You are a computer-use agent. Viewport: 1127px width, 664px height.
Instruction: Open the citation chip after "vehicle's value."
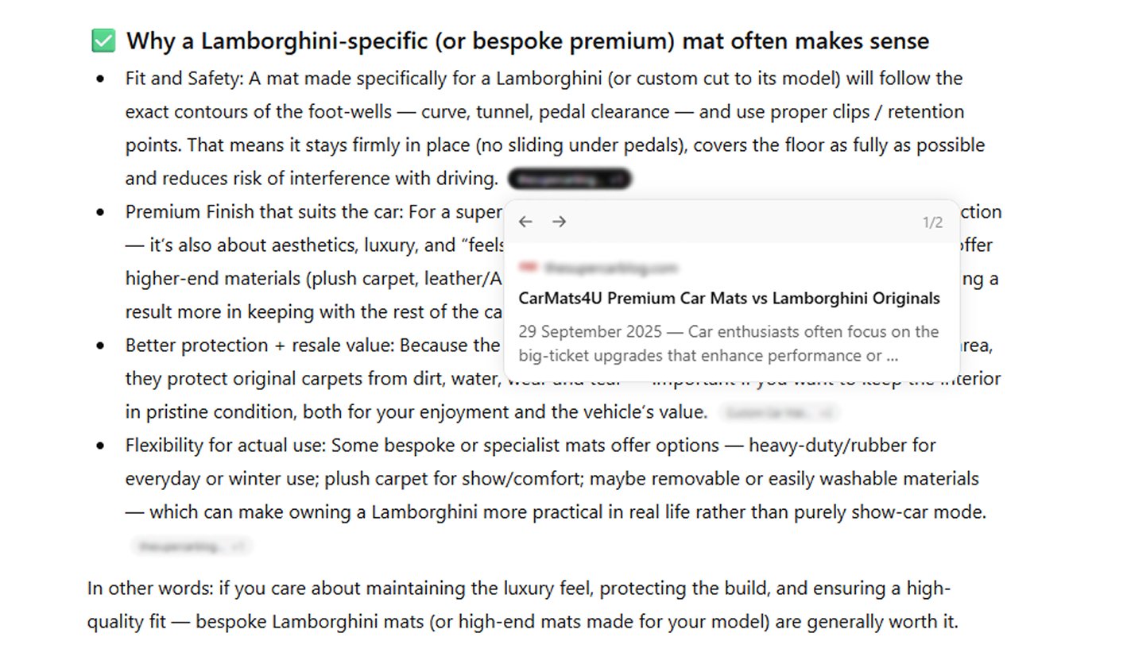[779, 413]
